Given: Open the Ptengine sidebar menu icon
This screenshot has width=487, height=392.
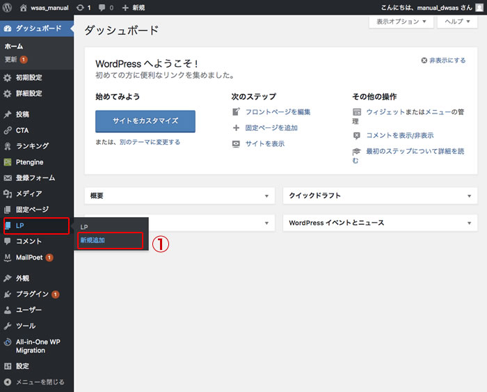Looking at the screenshot, I should point(8,162).
